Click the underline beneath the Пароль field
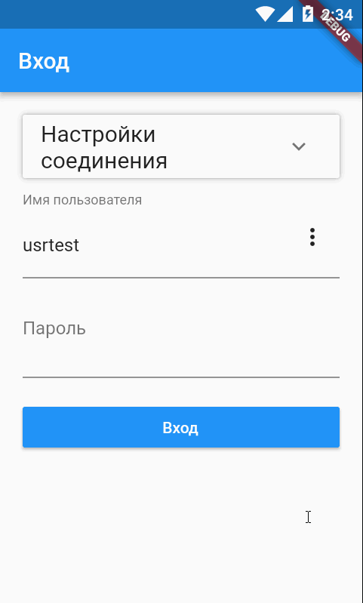 pos(181,377)
